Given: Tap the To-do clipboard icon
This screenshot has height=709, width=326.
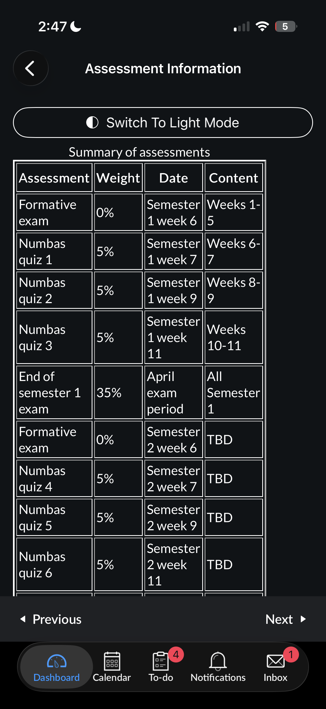Looking at the screenshot, I should tap(161, 661).
